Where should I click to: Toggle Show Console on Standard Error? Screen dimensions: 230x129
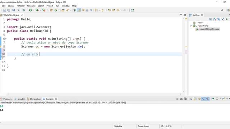207,99
